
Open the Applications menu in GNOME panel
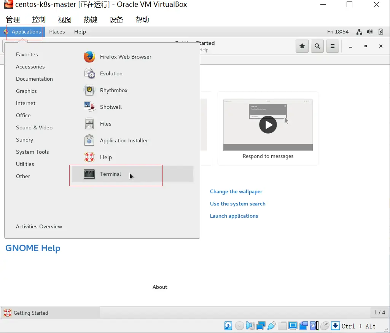click(23, 32)
